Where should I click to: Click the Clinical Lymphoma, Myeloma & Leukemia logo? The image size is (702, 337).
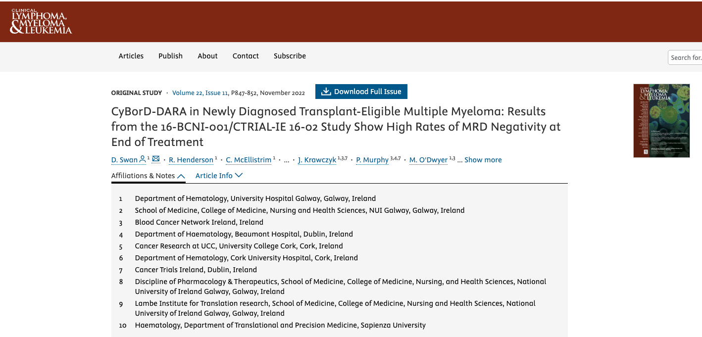(x=42, y=22)
